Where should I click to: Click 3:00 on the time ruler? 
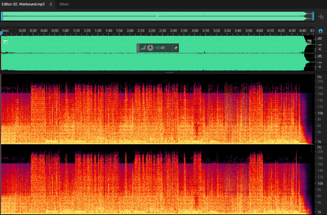click(x=195, y=31)
